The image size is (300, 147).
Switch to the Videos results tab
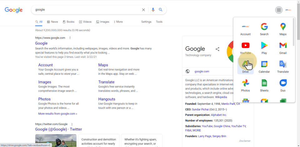click(x=85, y=22)
